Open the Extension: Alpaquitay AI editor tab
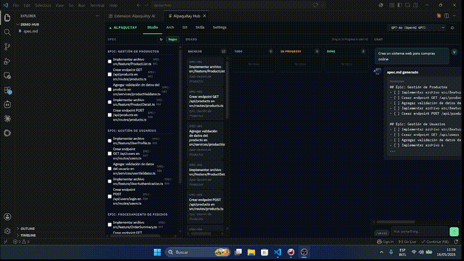Image resolution: width=464 pixels, height=261 pixels. coord(135,16)
